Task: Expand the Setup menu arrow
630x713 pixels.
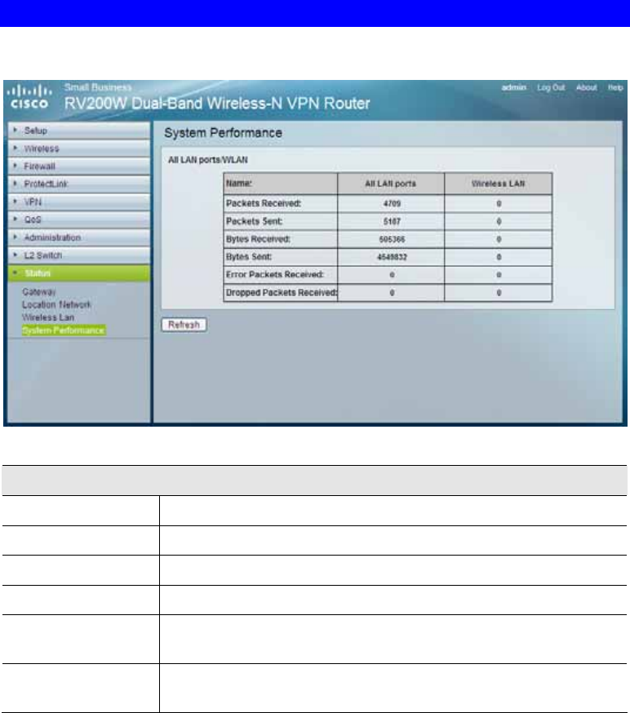Action: [16, 131]
